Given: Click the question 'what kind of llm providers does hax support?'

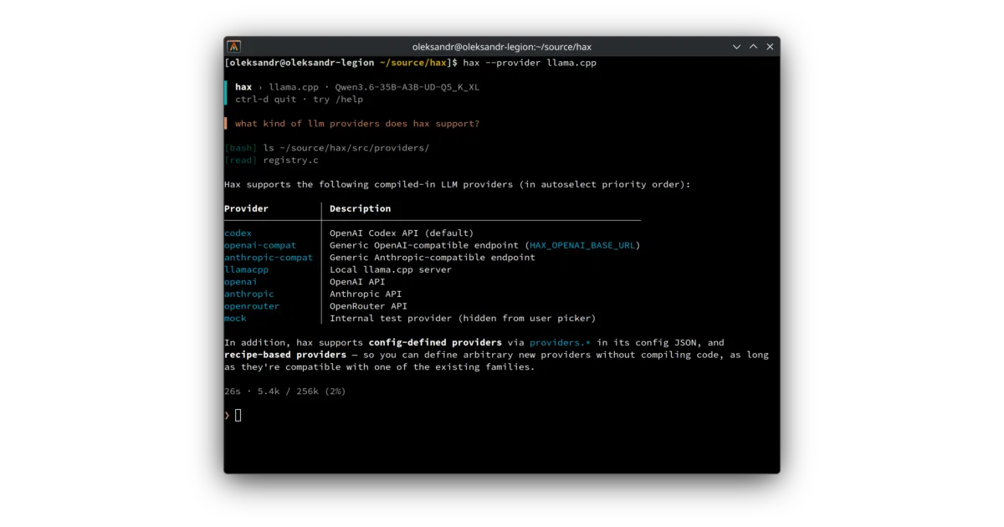Looking at the screenshot, I should coord(357,124).
